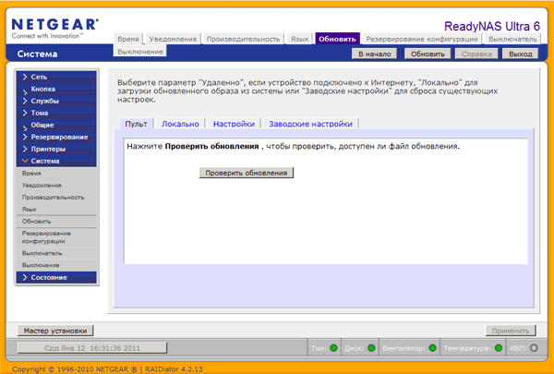This screenshot has height=374, width=554.
Task: Select Уведомления in the sidebar submenu
Action: [x=42, y=186]
